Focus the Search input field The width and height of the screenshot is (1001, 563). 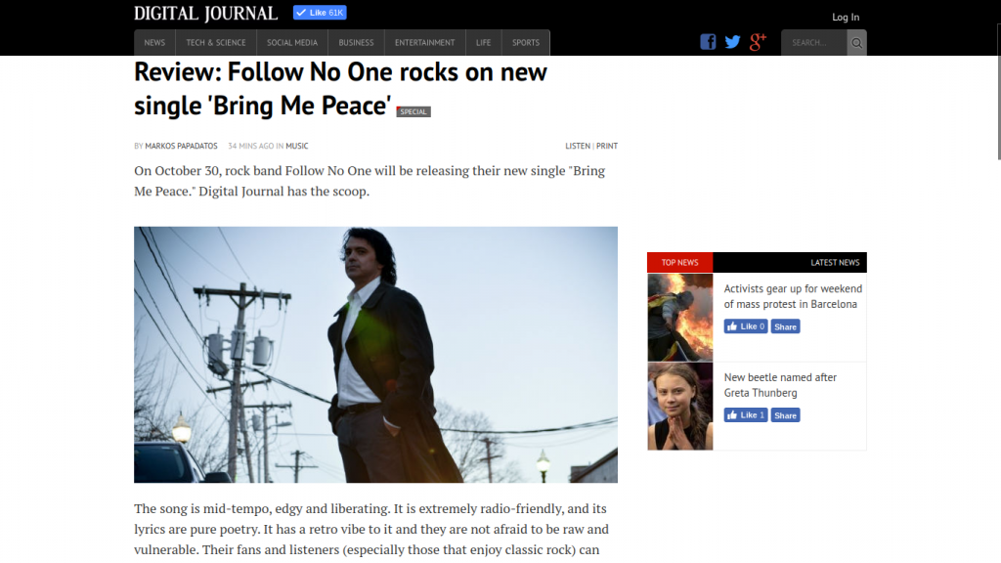tap(814, 43)
